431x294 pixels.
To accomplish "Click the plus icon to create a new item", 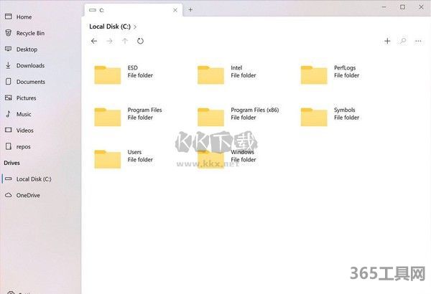I will click(387, 41).
